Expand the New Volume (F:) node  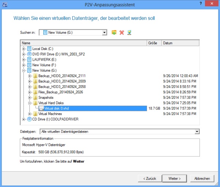point(23,65)
